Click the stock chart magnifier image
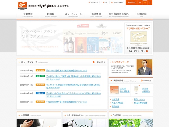The width and height of the screenshot is (169, 127). pyautogui.click(x=85, y=123)
